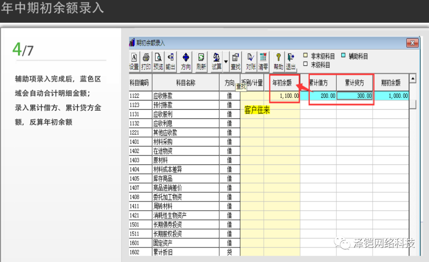Image resolution: width=429 pixels, height=262 pixels.
Task: Clear balances with 清零 icon
Action: point(263,62)
